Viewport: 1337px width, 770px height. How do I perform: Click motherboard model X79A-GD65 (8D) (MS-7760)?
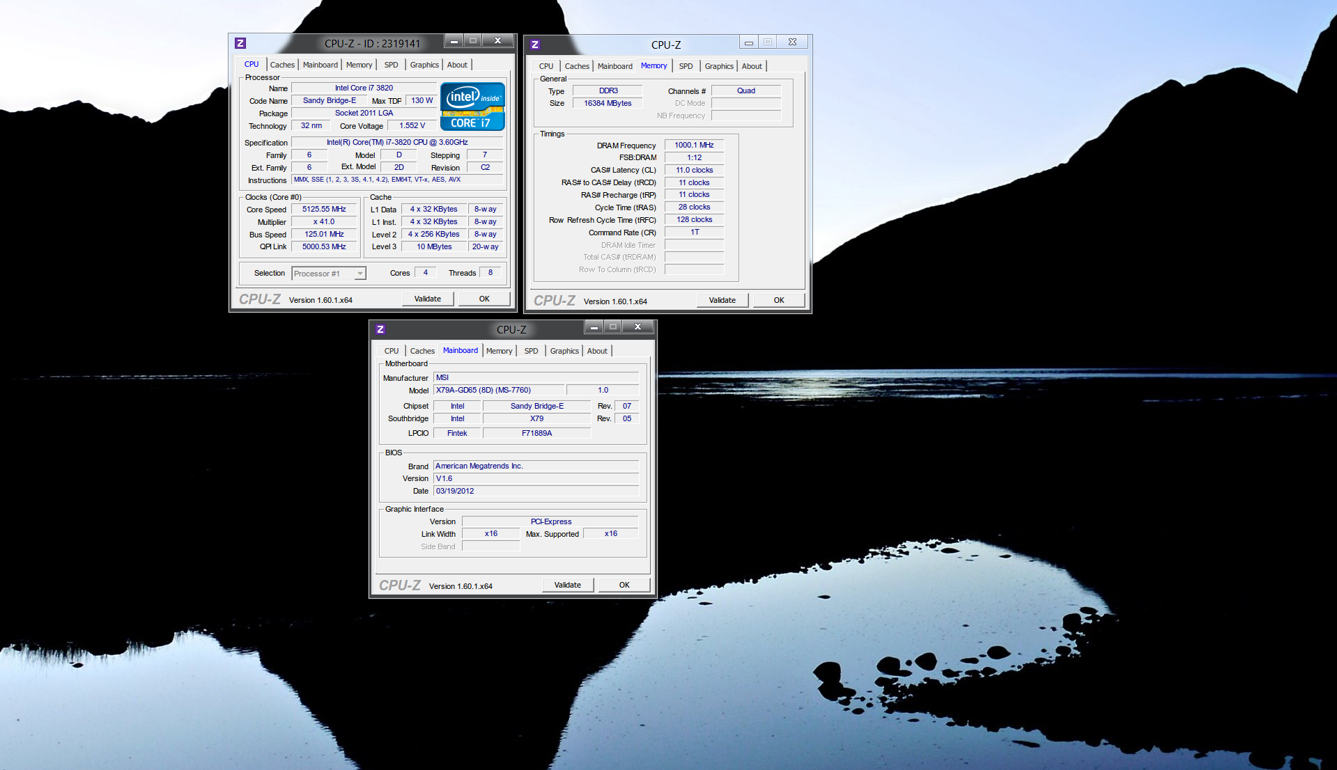(x=499, y=390)
